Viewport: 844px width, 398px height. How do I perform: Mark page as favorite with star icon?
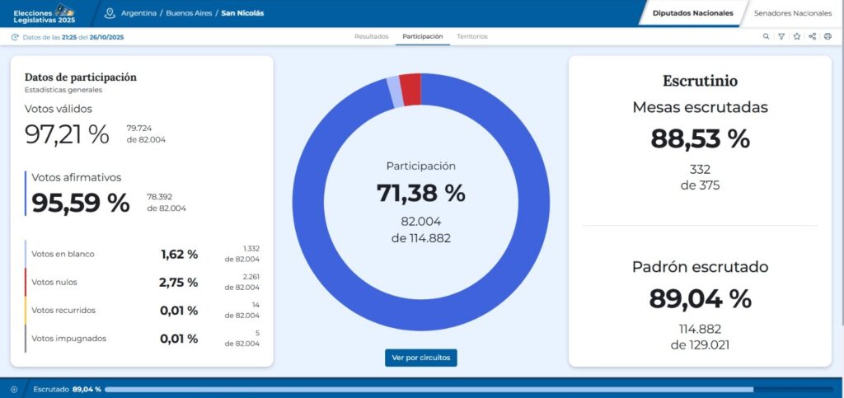coord(797,36)
